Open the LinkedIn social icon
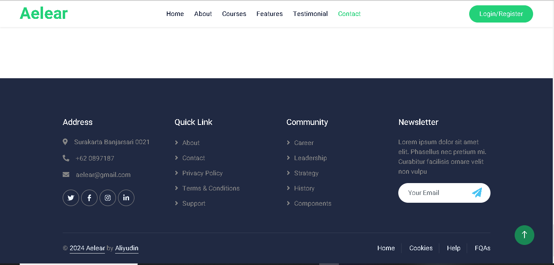Viewport: 554px width, 265px height. click(126, 198)
